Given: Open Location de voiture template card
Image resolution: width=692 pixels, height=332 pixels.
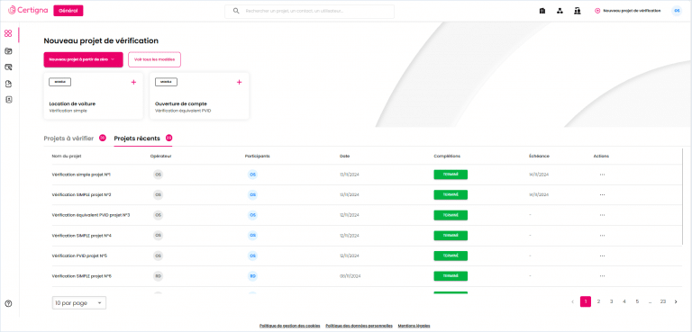Looking at the screenshot, I should (x=93, y=96).
